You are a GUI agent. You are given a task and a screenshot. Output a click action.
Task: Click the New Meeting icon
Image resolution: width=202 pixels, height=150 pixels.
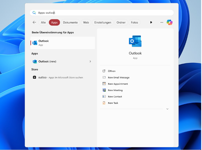[104, 90]
